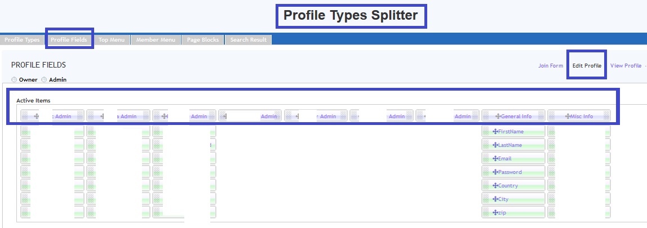Switch to the Profile Types tab

pos(22,40)
